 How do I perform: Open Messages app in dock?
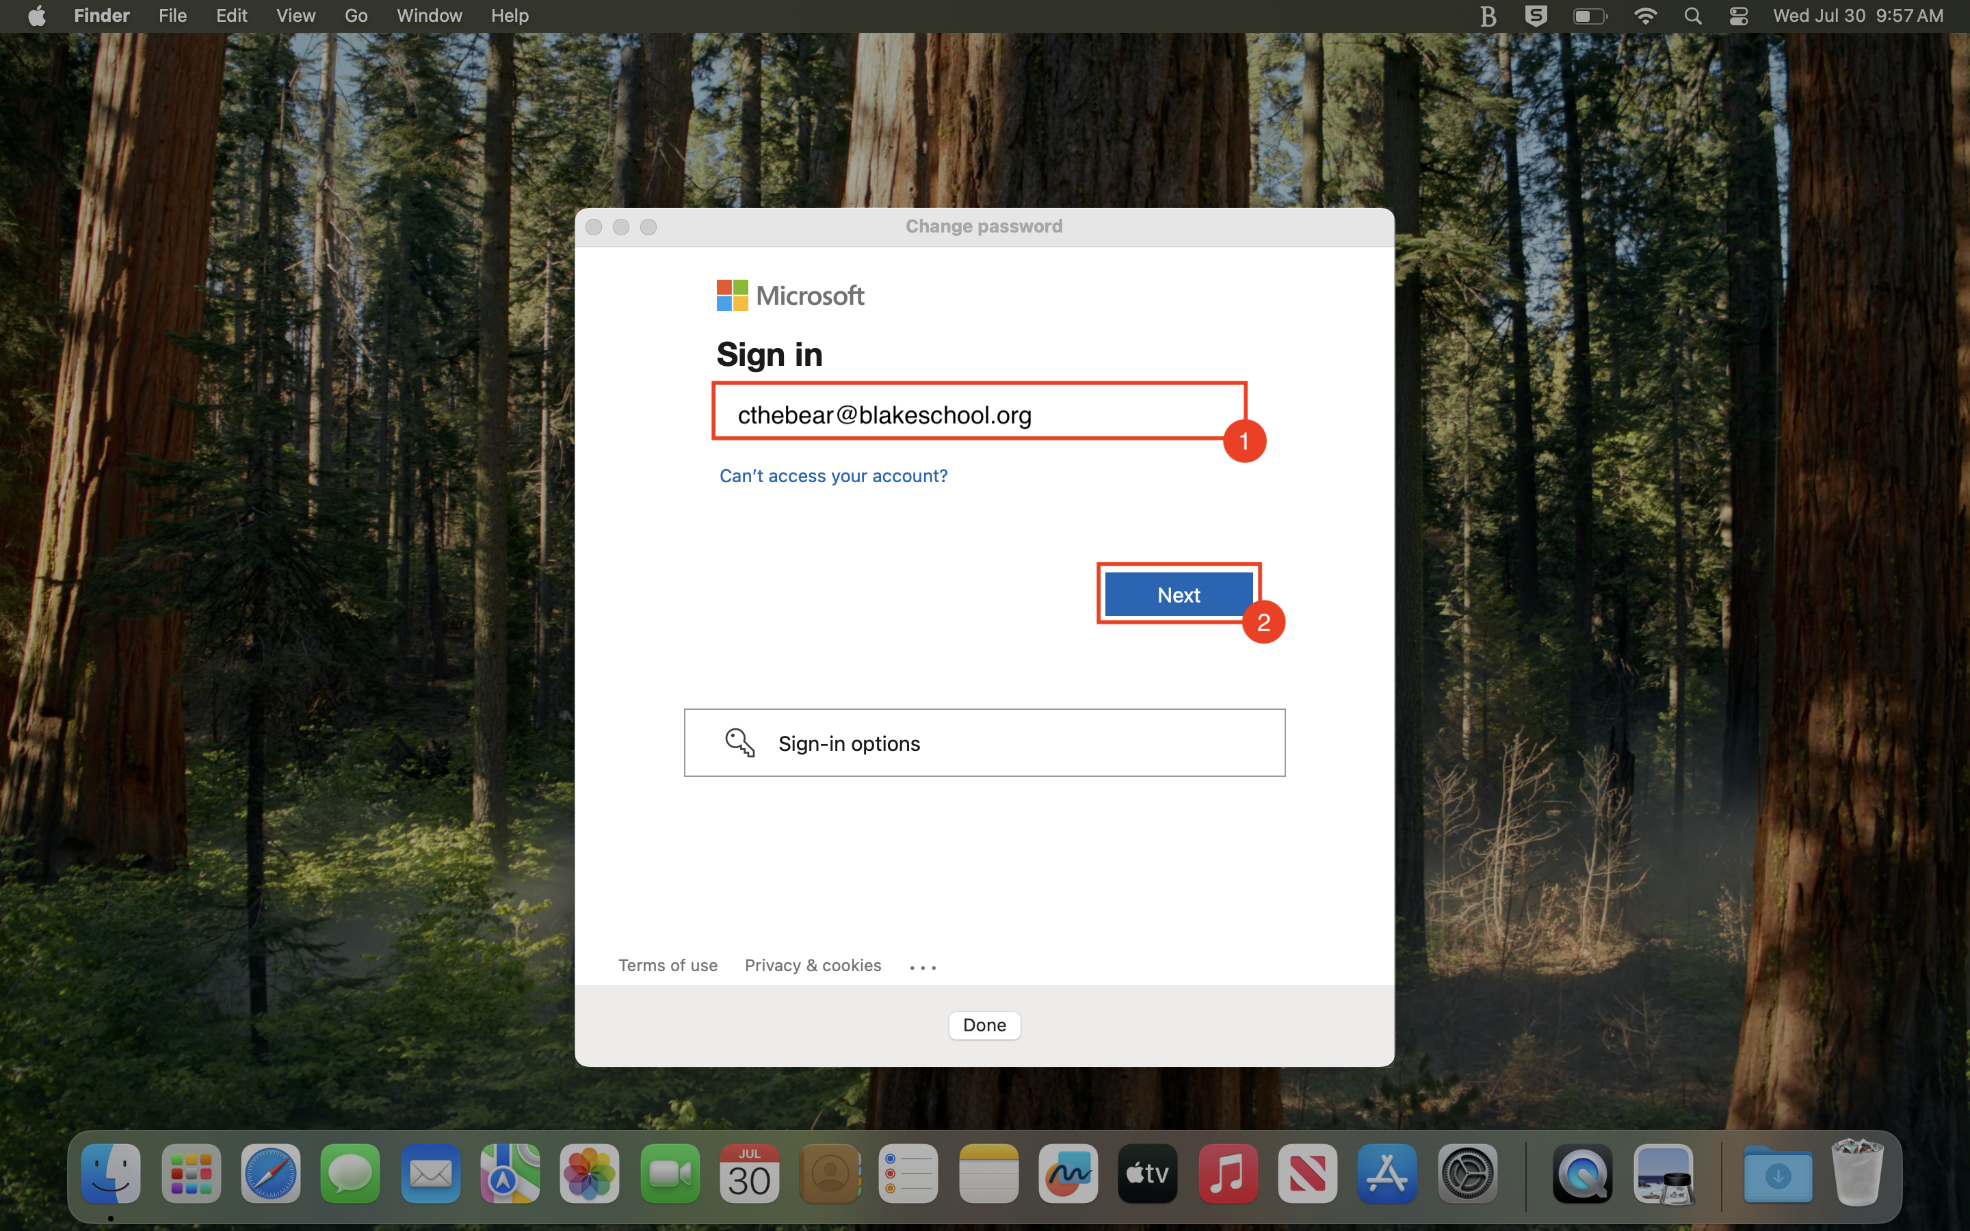pos(350,1173)
